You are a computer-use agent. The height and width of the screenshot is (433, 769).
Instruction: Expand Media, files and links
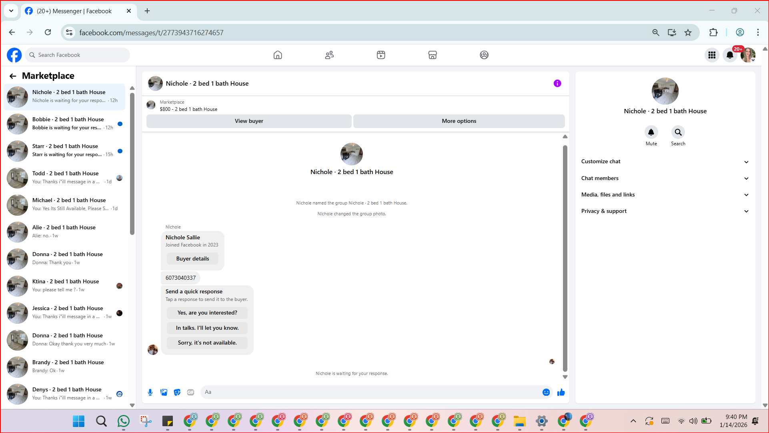click(664, 194)
